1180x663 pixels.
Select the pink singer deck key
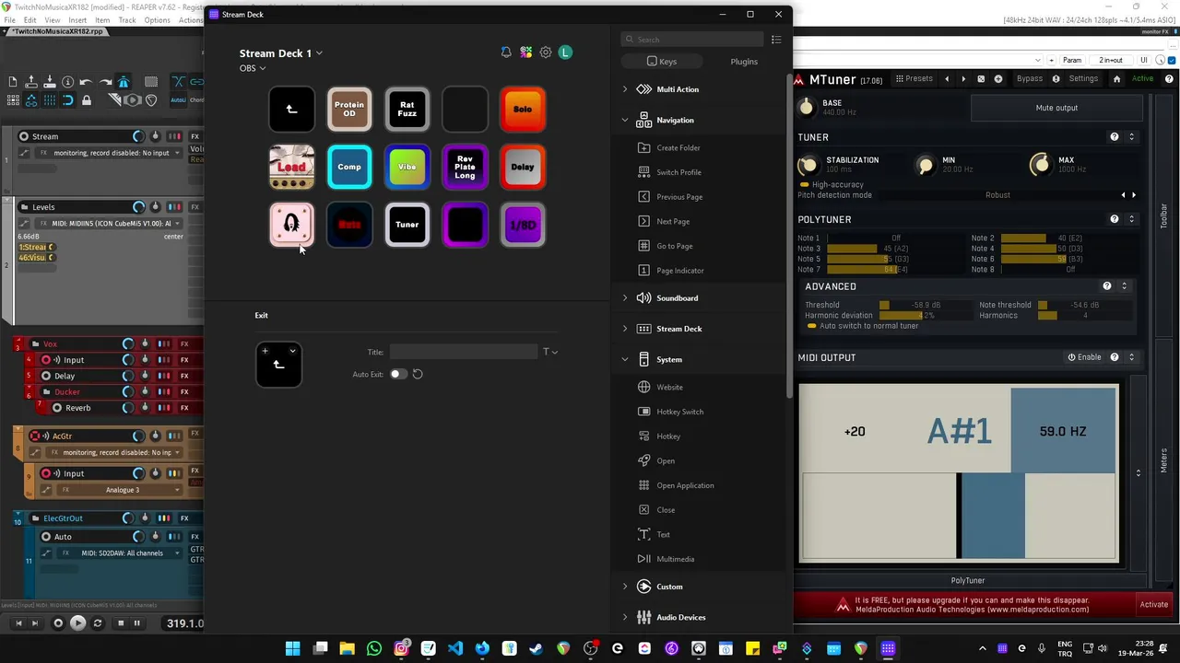coord(291,225)
